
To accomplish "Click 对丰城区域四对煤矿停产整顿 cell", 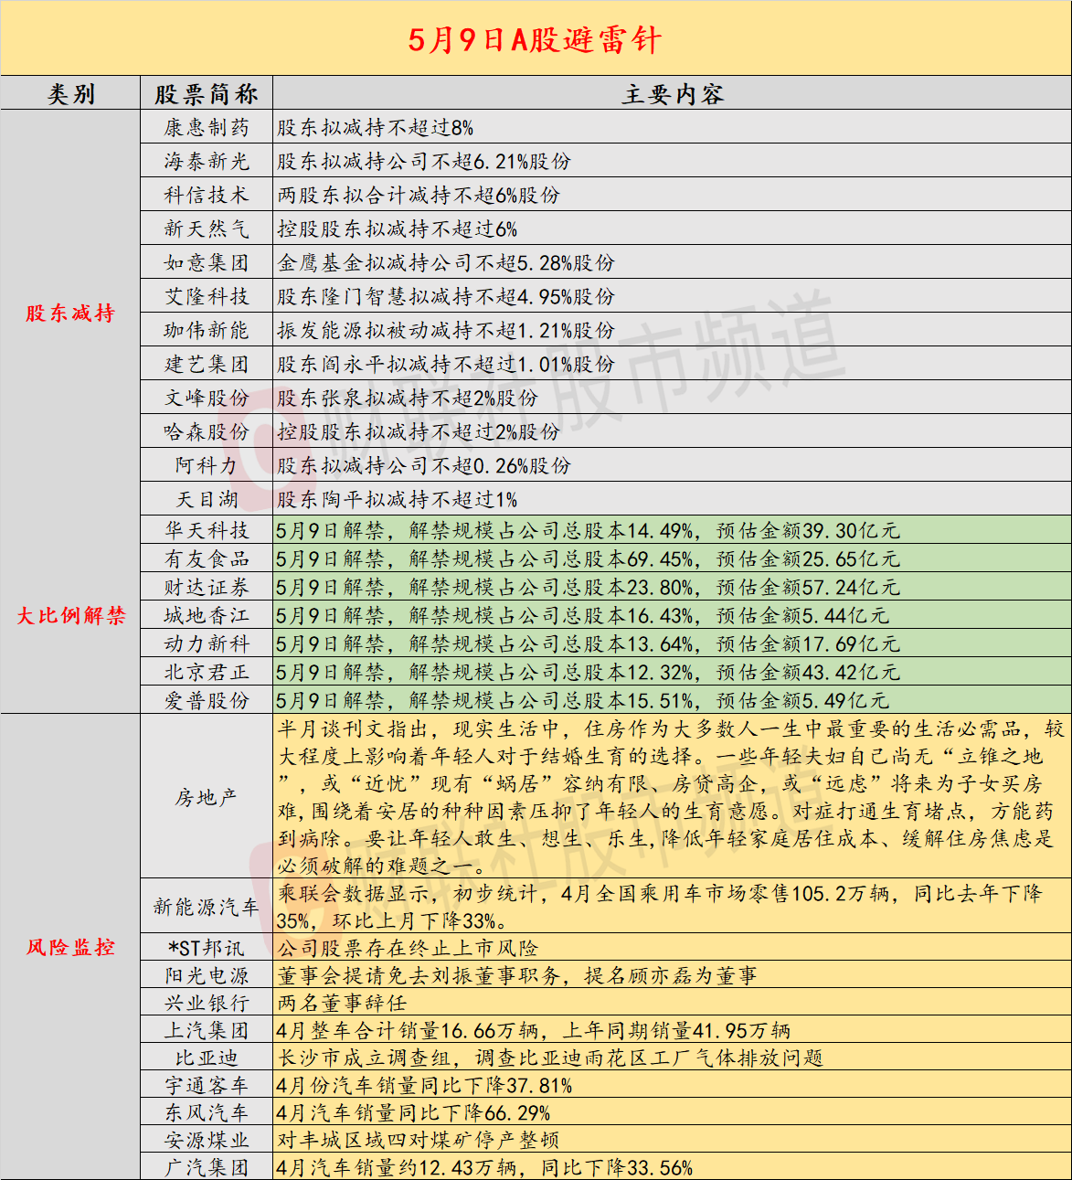I will pyautogui.click(x=672, y=1140).
